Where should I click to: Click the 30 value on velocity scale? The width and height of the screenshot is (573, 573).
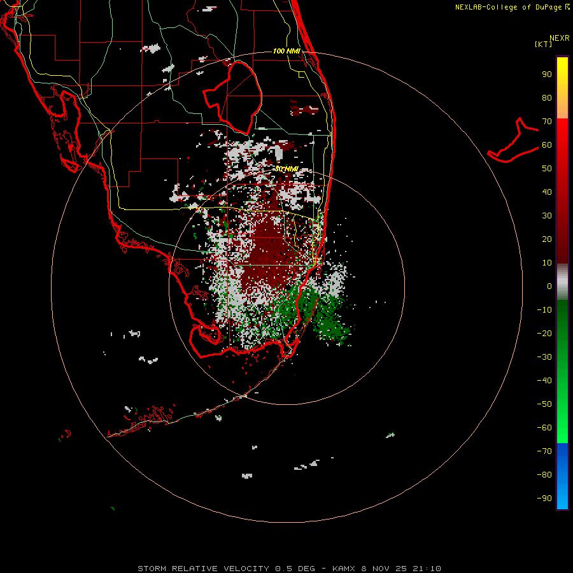pos(547,216)
